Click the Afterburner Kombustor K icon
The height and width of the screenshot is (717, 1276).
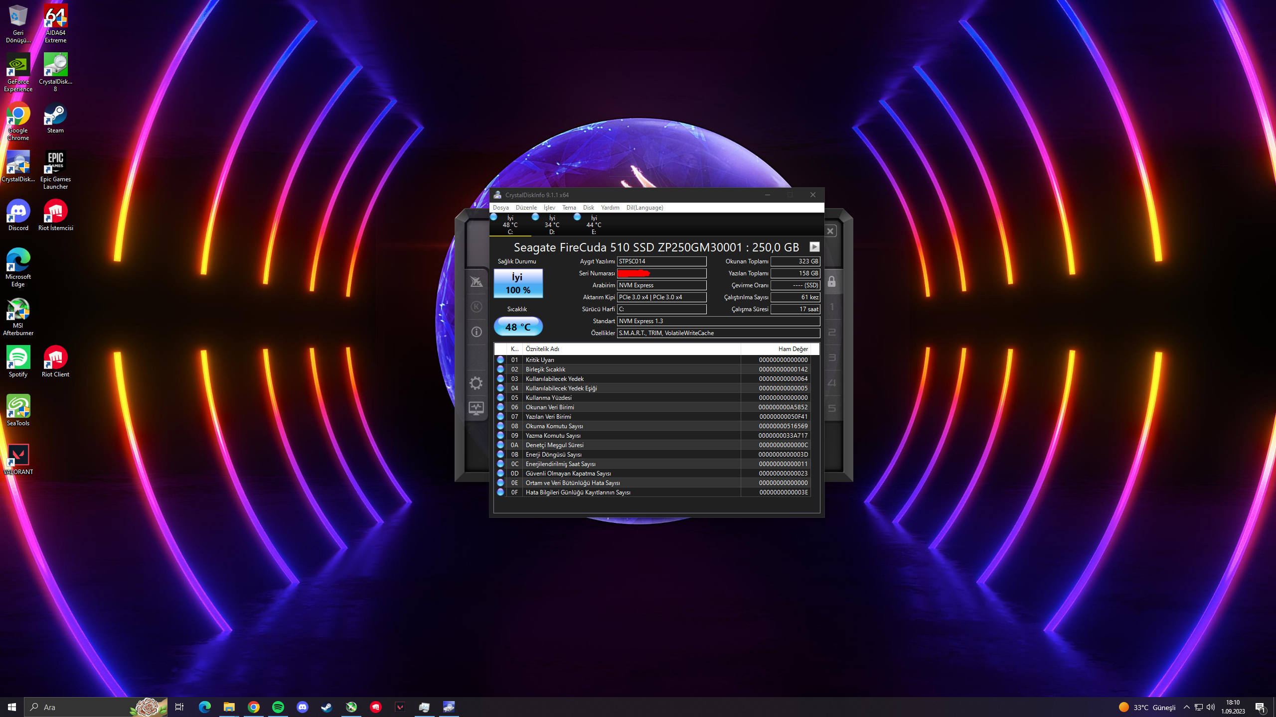click(477, 307)
